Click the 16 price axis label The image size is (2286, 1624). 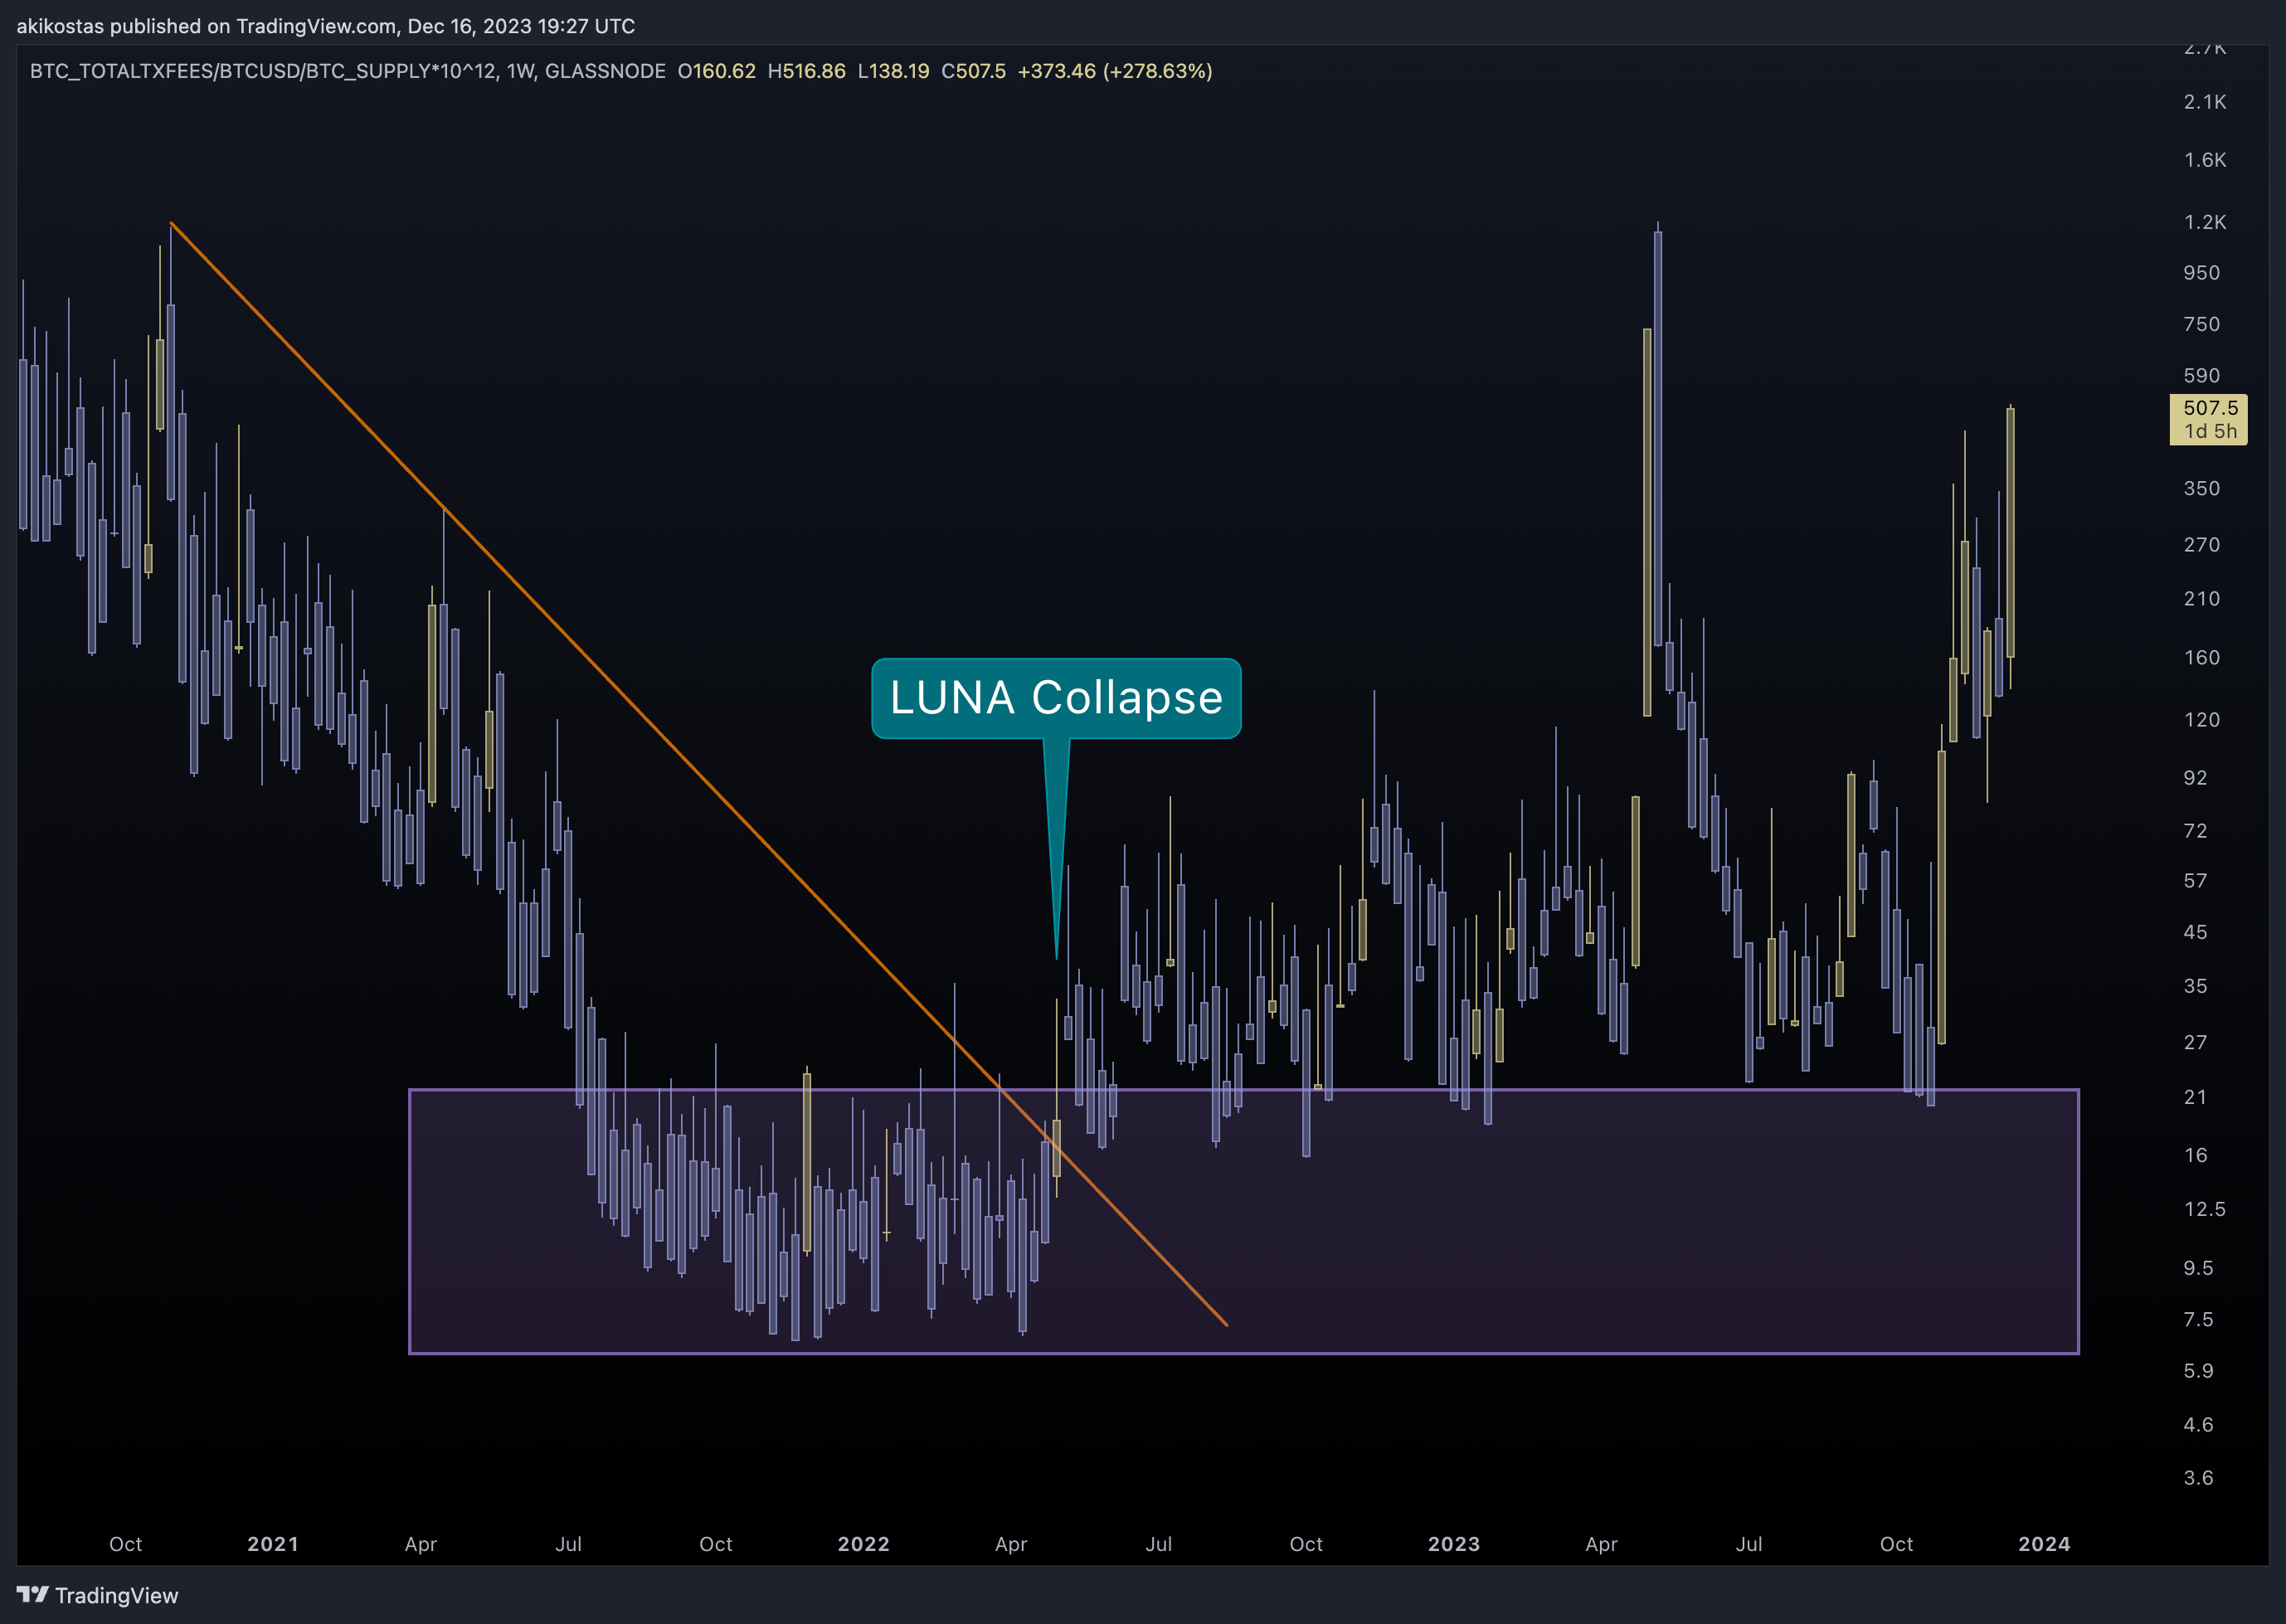2195,1156
